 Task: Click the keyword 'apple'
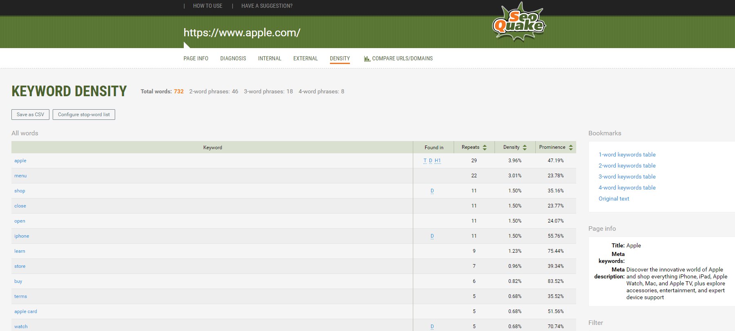coord(20,161)
